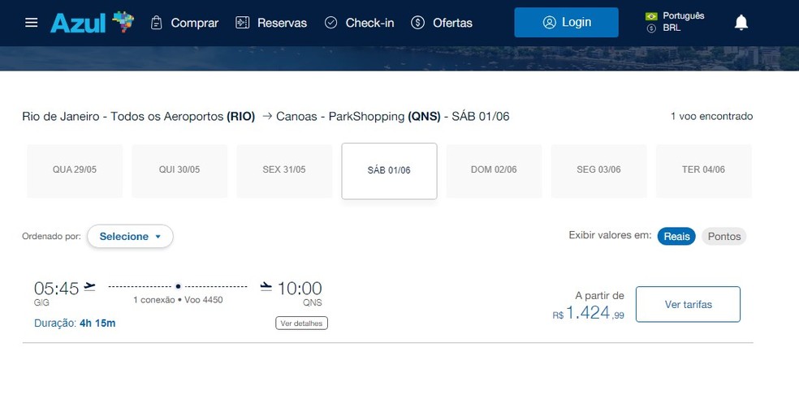Switch prices to Pontos
This screenshot has width=799, height=394.
[x=723, y=236]
